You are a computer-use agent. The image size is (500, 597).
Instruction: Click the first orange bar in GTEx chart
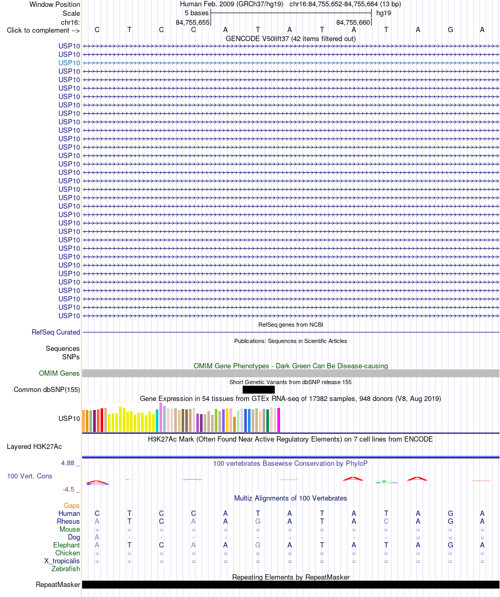click(x=84, y=421)
